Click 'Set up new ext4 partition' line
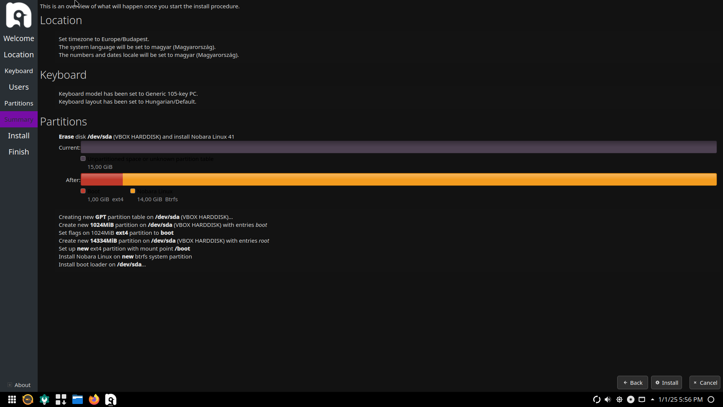The image size is (723, 407). 124,249
